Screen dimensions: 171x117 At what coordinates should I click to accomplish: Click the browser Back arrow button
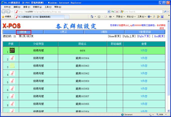[4, 12]
